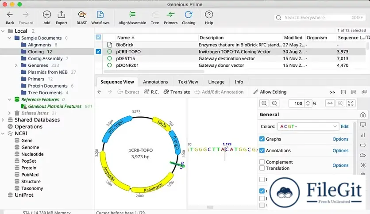Open the Cloning tool
The image size is (370, 214).
(x=189, y=15)
